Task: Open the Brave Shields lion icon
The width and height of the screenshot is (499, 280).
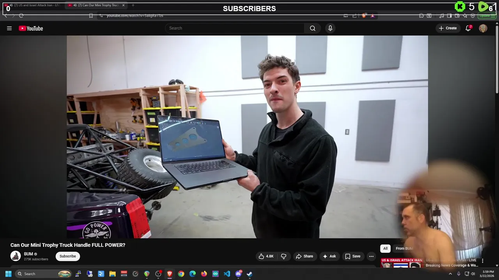Action: [x=364, y=16]
